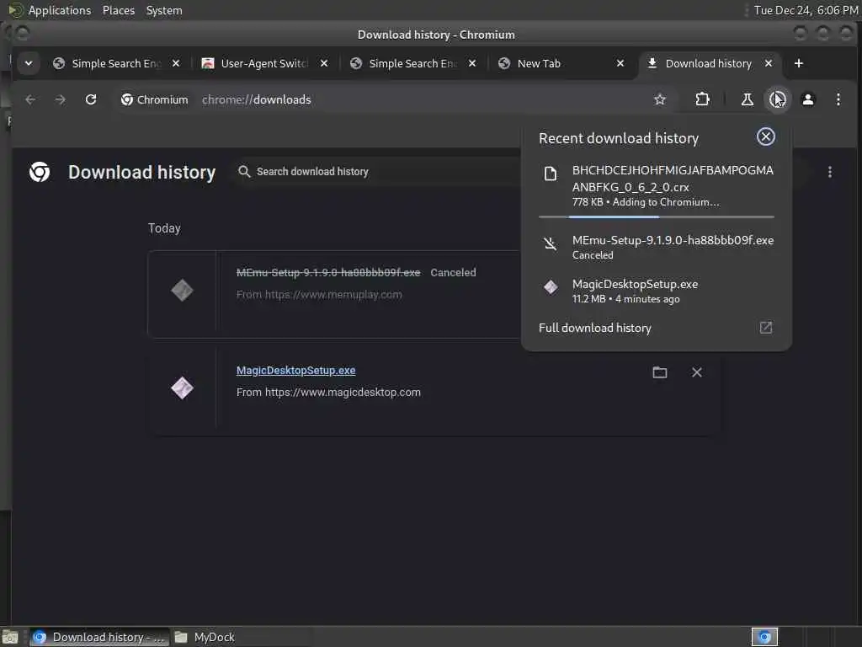862x647 pixels.
Task: Click the search magnifier icon in downloads
Action: tap(244, 172)
